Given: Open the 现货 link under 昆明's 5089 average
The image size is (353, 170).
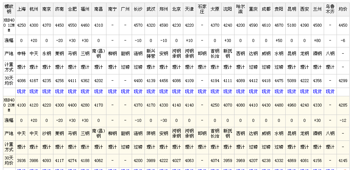Looking at the screenshot, I should point(292,92).
